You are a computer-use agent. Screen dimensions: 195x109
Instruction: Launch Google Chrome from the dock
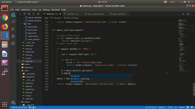coord(5,18)
